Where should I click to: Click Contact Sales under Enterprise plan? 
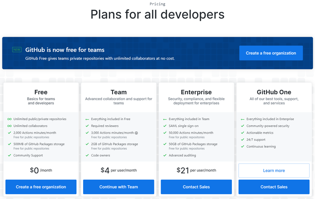click(196, 187)
